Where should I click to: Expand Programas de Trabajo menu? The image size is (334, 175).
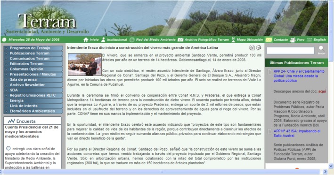pyautogui.click(x=33, y=48)
